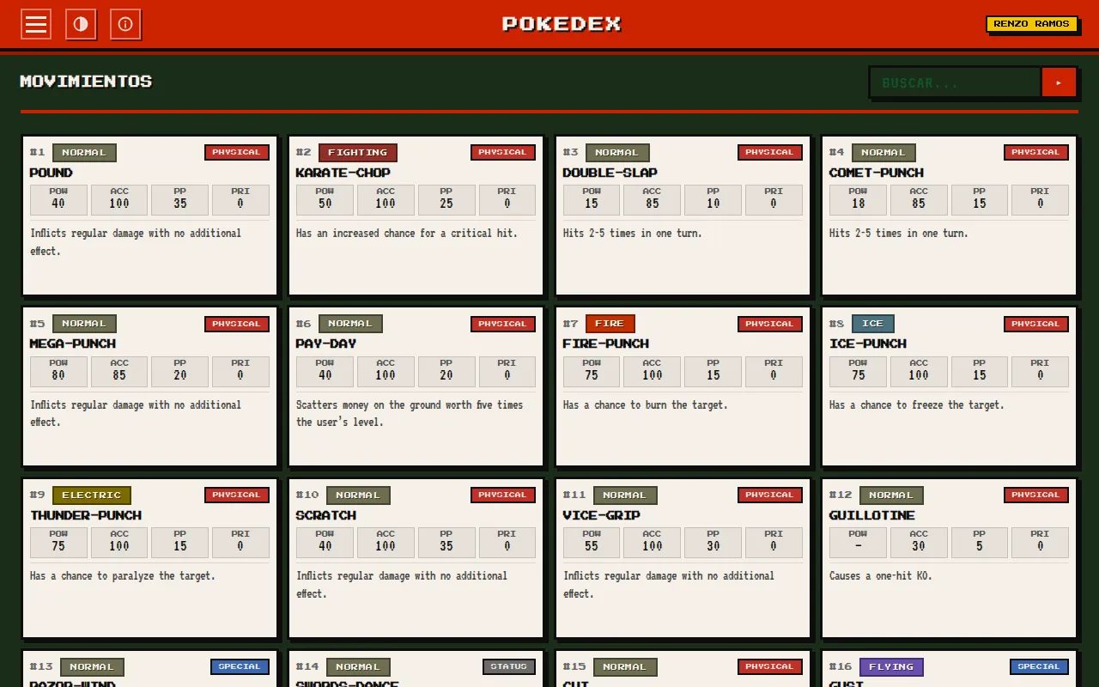The image size is (1099, 687).
Task: Open the info icon button
Action: (125, 24)
